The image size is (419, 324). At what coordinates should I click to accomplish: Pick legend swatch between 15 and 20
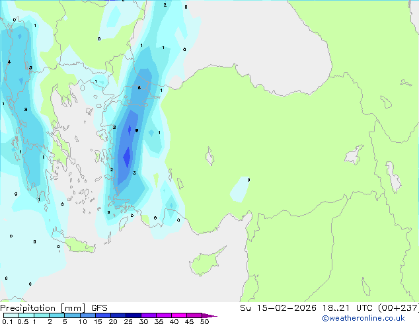coord(103,315)
